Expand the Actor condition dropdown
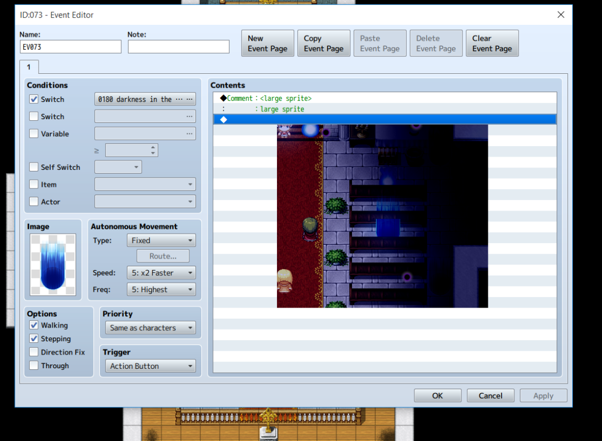 coord(145,201)
